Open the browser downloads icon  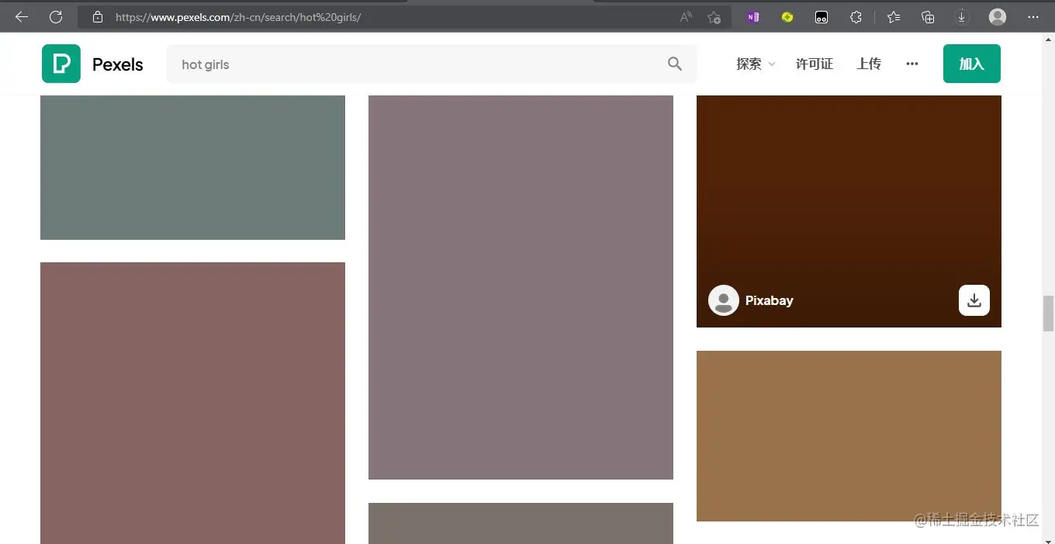click(x=962, y=17)
